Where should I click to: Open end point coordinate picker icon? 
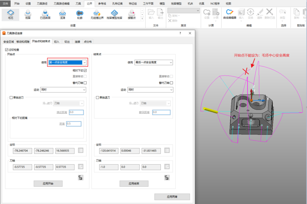[167, 151]
